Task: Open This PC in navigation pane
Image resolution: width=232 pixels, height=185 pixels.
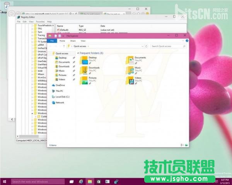Action: pyautogui.click(x=59, y=91)
